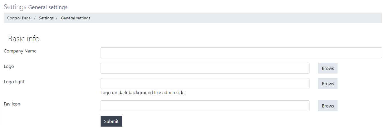Screen dimensions: 386x130
Task: Click the Logo field label
Action: (x=9, y=66)
